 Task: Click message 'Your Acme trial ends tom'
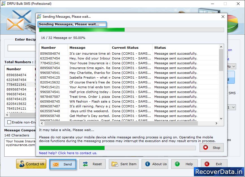90,87
